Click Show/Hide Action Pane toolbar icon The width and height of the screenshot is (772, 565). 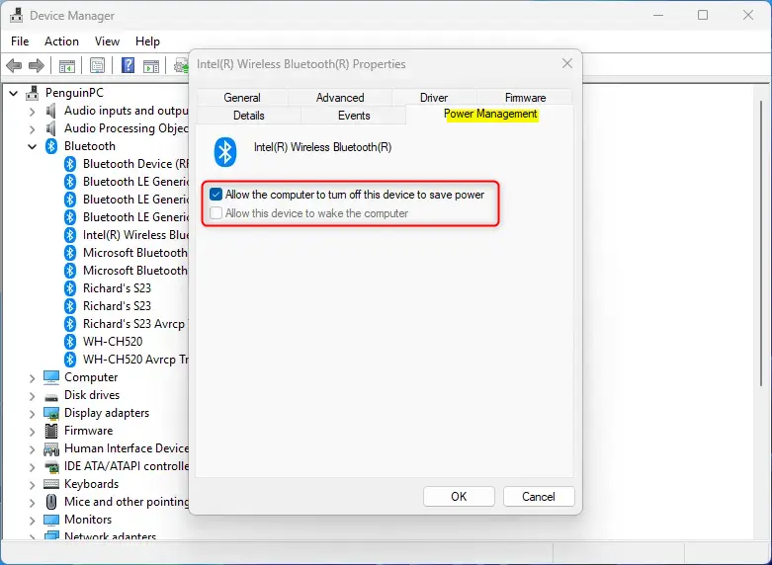(x=151, y=65)
